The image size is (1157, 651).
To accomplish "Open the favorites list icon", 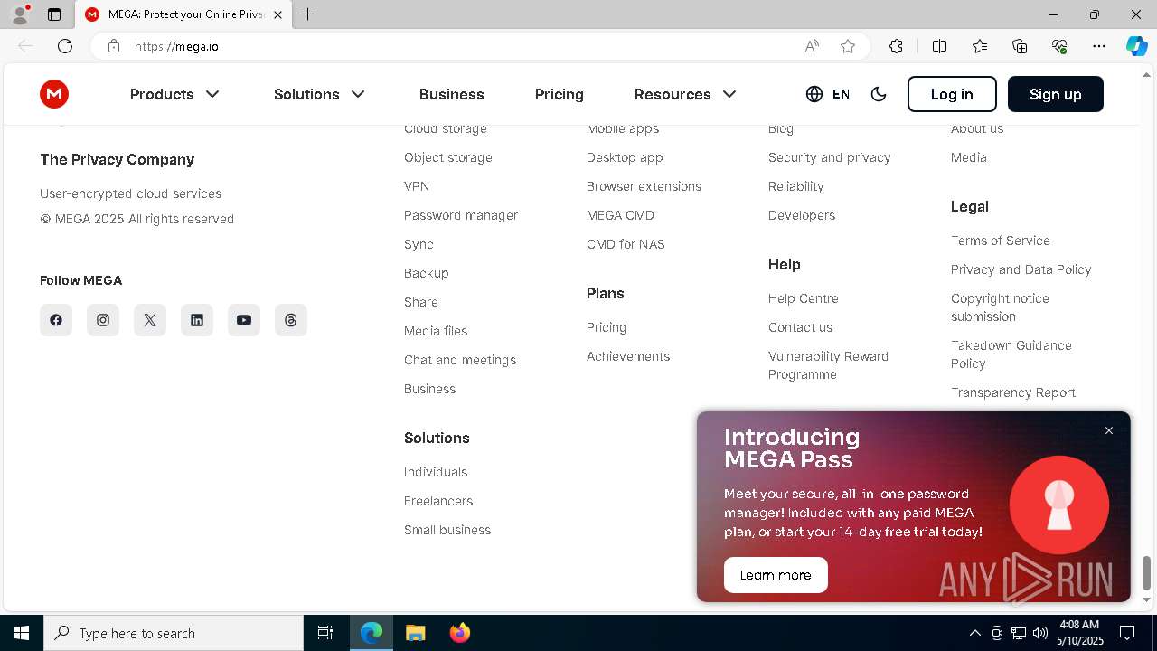I will (x=980, y=46).
